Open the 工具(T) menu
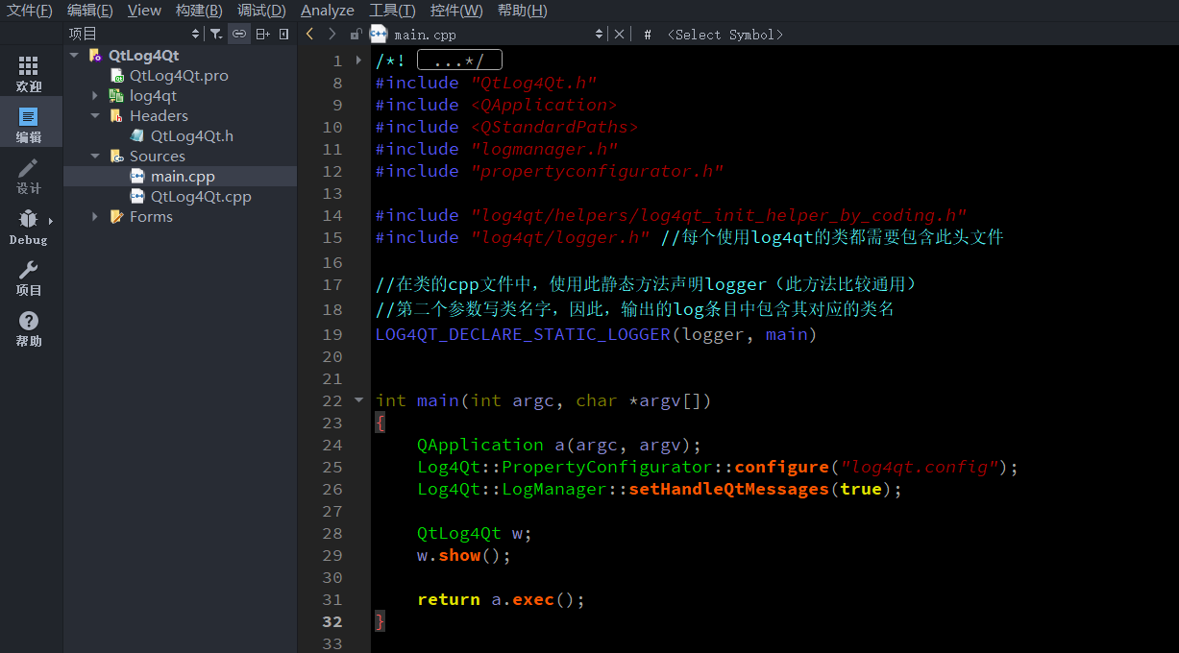 coord(392,11)
